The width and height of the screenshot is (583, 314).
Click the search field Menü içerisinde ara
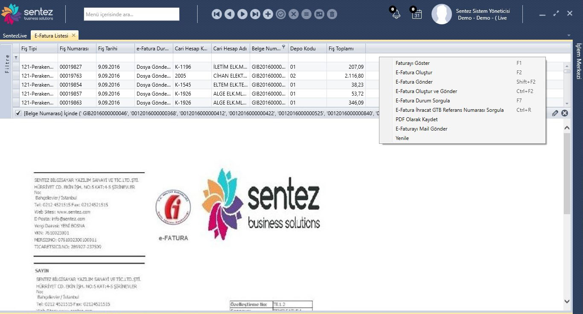(x=131, y=14)
